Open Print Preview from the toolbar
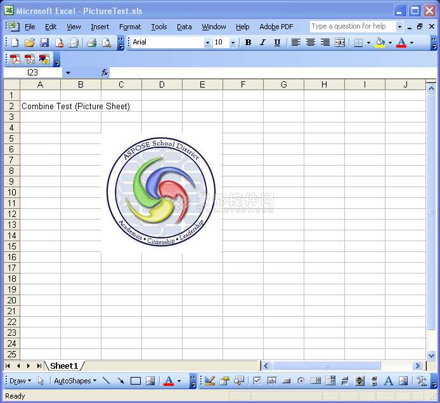The image size is (440, 403). [x=106, y=43]
